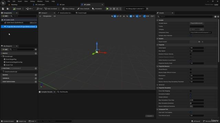Open Class Settings

(68, 9)
